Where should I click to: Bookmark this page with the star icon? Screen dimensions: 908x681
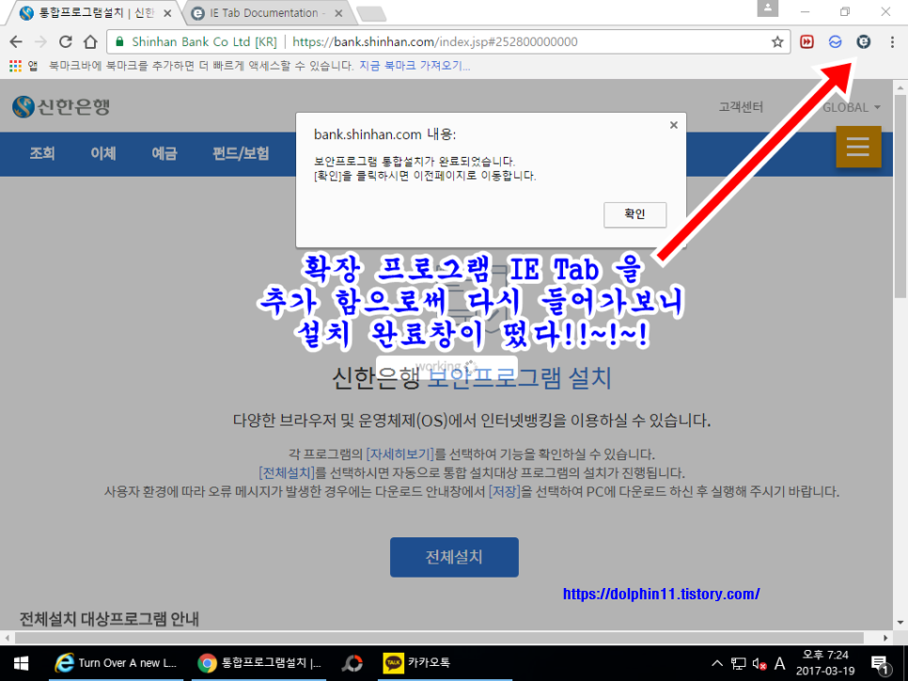tap(777, 41)
